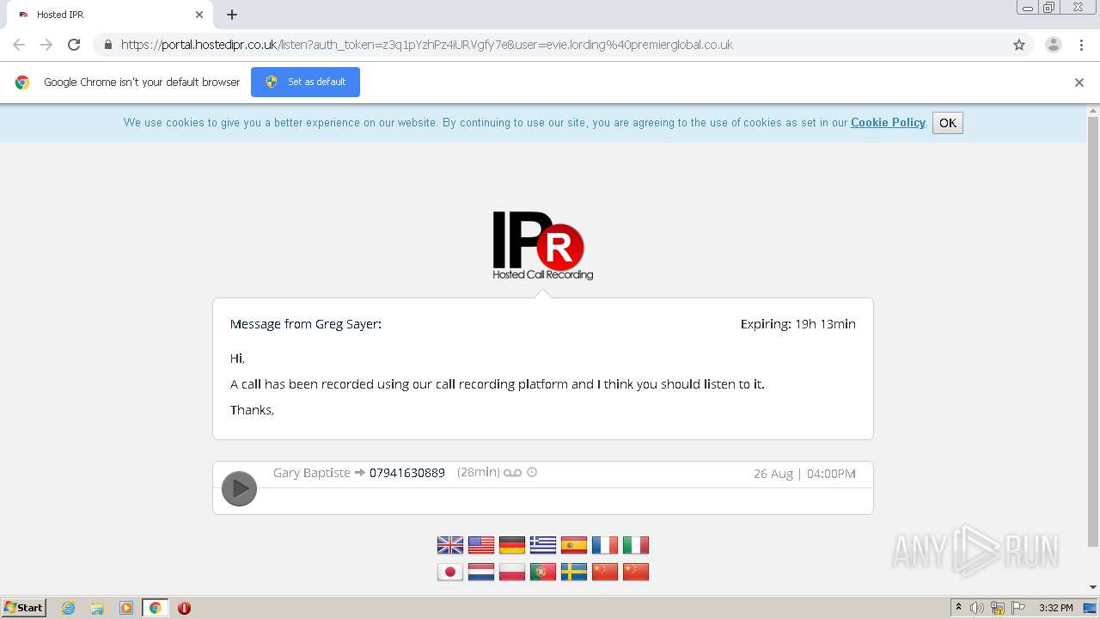Accept cookies with the OK button
The height and width of the screenshot is (619, 1100).
(948, 123)
